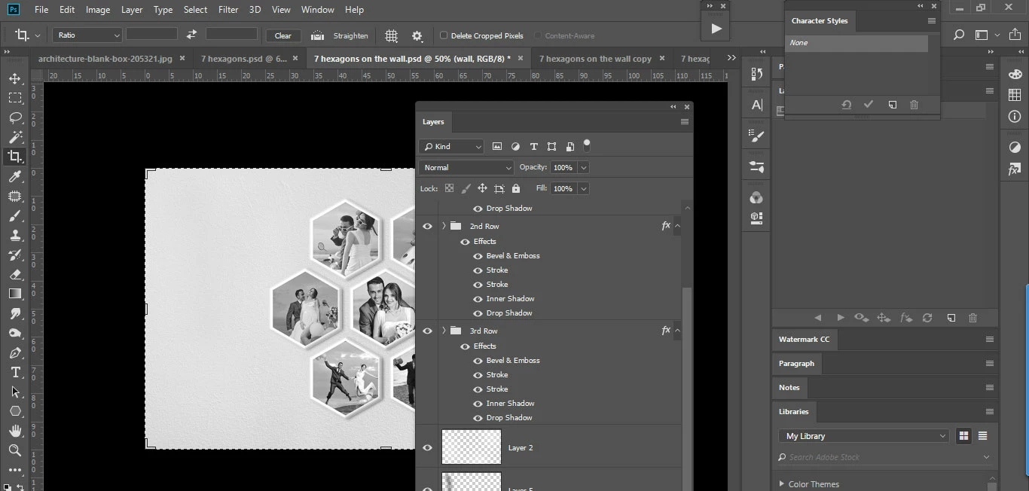The image size is (1029, 491).
Task: Select the Move tool
Action: pyautogui.click(x=15, y=78)
